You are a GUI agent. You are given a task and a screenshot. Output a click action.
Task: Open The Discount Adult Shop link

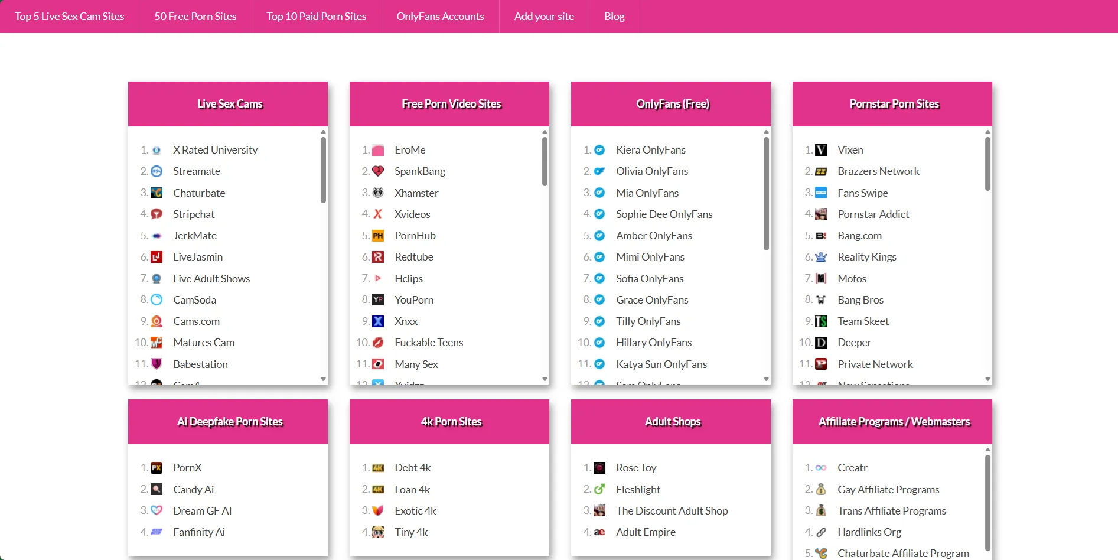[672, 511]
